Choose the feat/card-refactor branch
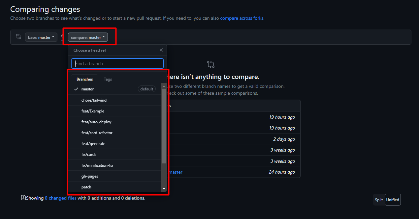The image size is (419, 219). (x=97, y=133)
